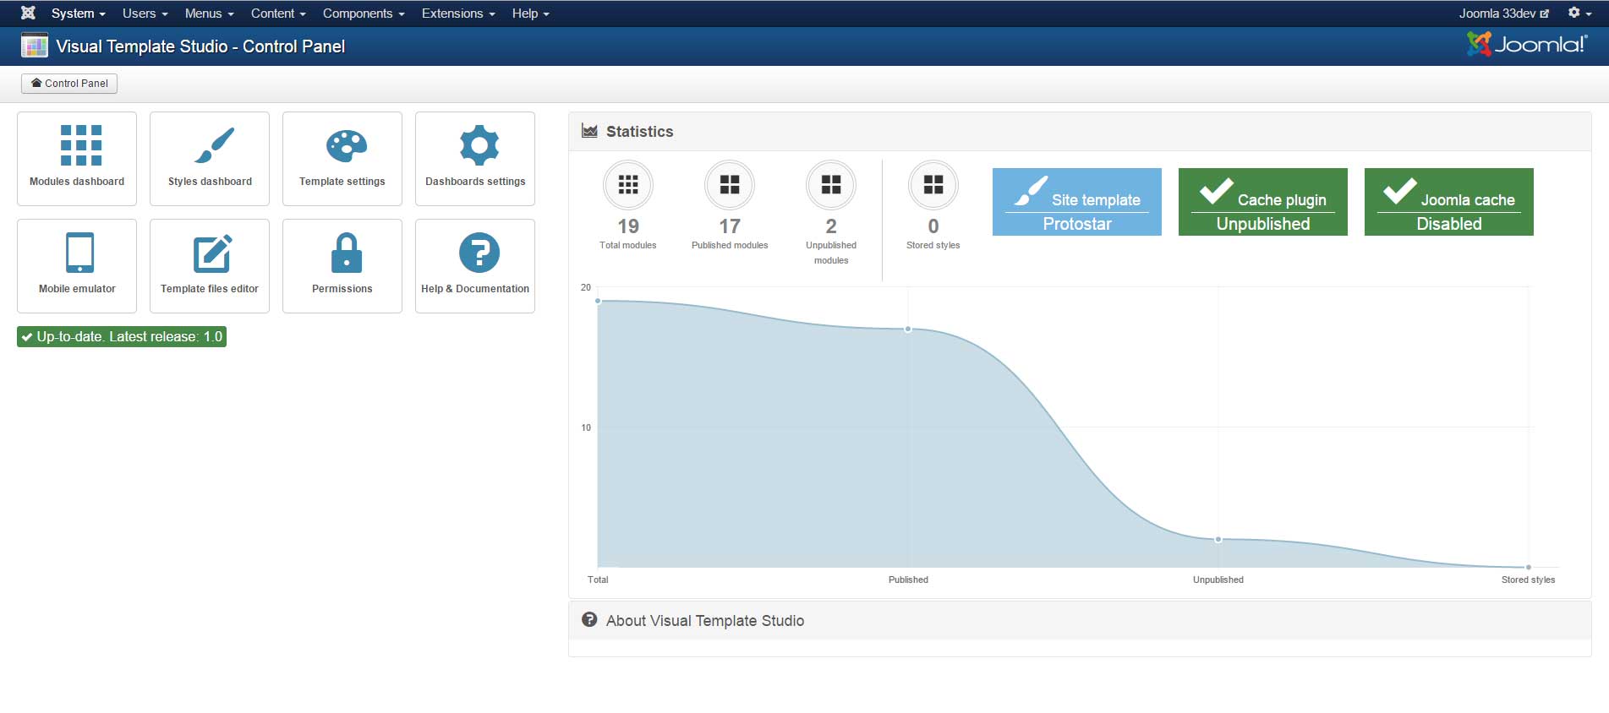Click the Total modules circle icon
Image resolution: width=1609 pixels, height=713 pixels.
coord(628,185)
